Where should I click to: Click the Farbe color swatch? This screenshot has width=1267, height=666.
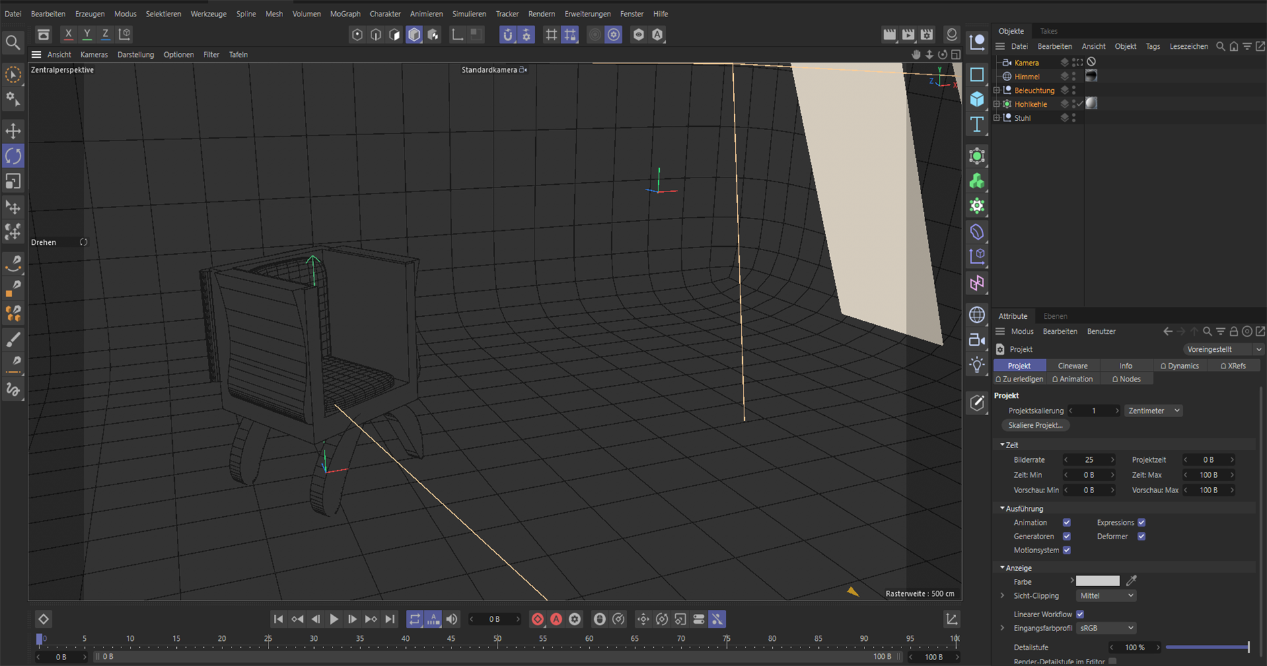coord(1097,582)
